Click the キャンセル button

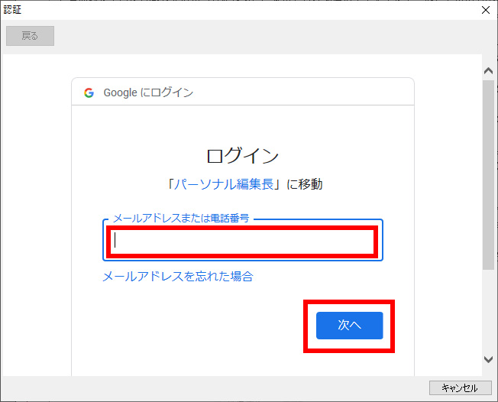(x=461, y=388)
